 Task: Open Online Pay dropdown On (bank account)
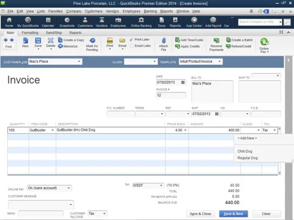(x=69, y=188)
